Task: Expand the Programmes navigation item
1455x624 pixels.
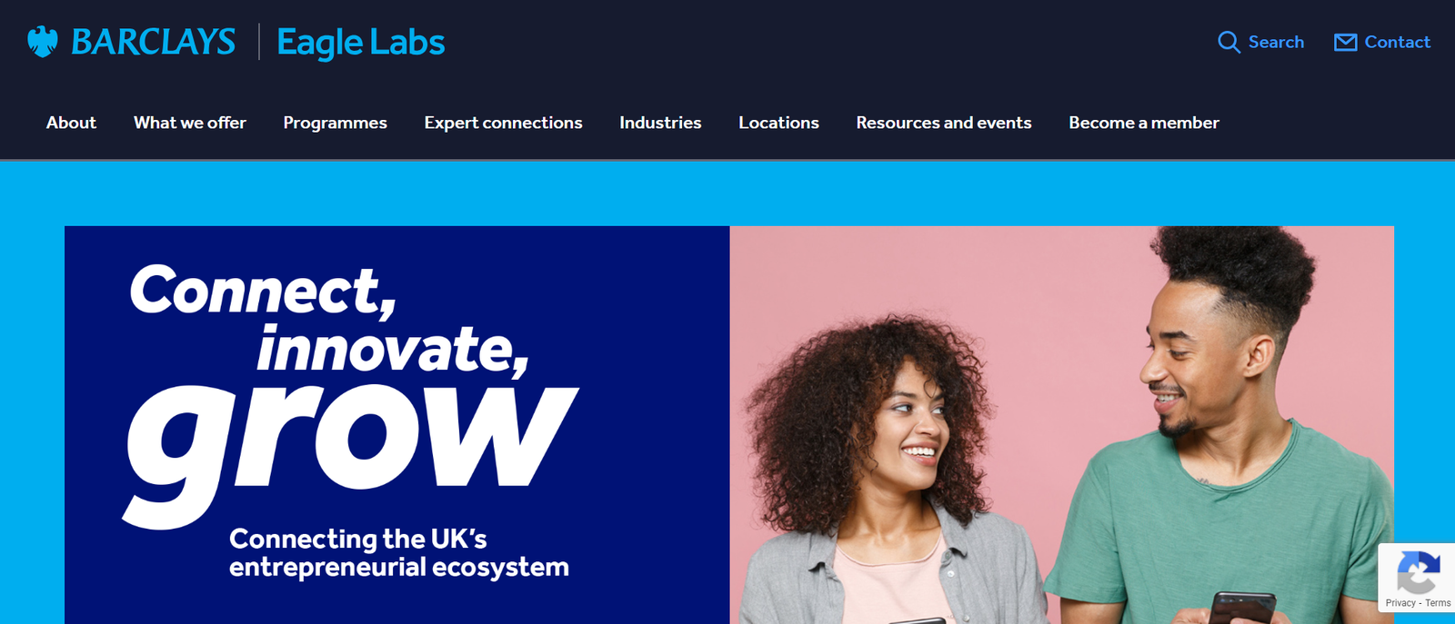Action: 335,123
